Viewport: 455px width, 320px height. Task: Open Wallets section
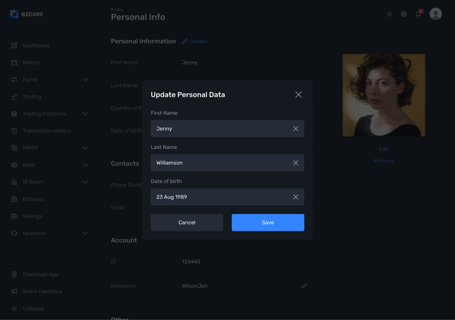tap(31, 63)
